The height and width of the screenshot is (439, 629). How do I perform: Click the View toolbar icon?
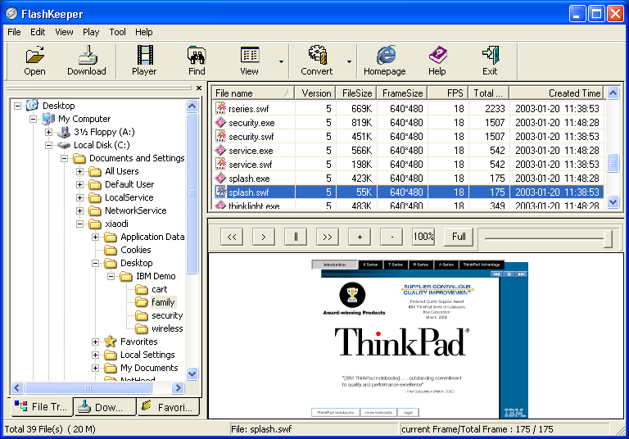click(250, 55)
